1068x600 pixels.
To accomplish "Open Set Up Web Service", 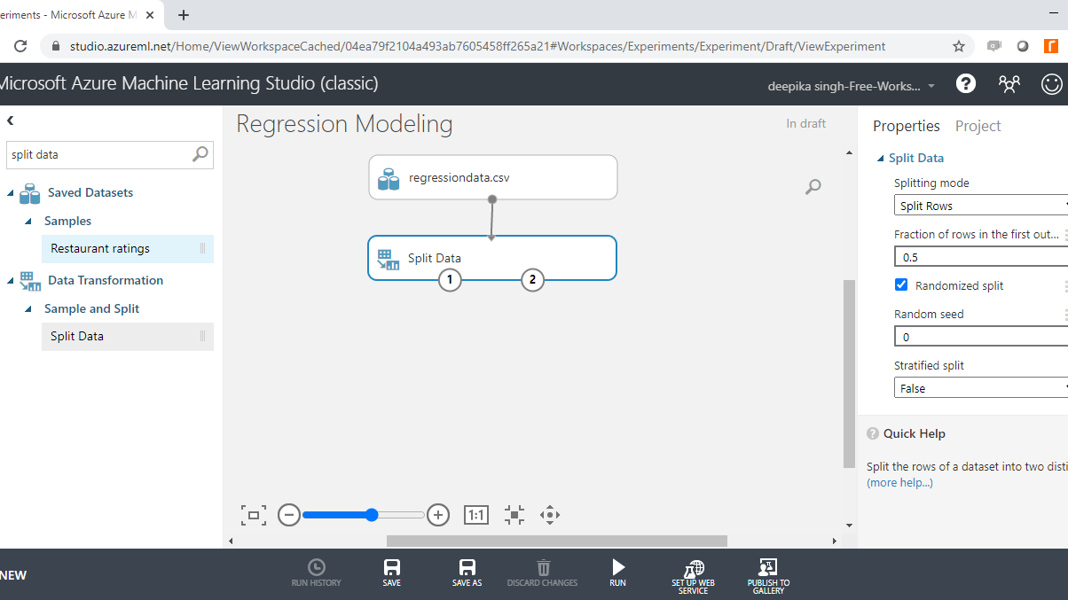I will pos(693,576).
